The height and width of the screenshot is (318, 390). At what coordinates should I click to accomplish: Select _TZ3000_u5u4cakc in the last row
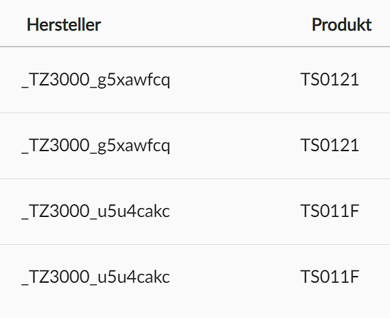pos(96,277)
